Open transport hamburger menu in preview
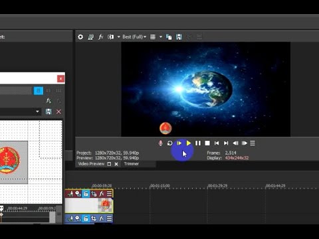 click(253, 143)
